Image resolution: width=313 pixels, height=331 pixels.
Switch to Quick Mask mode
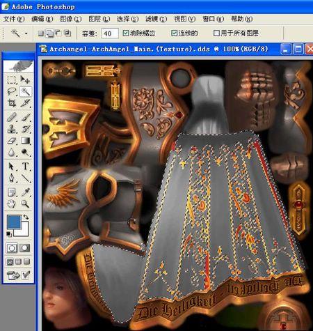click(25, 248)
